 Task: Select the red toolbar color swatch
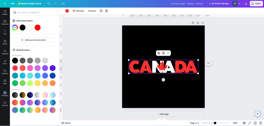coord(67,11)
